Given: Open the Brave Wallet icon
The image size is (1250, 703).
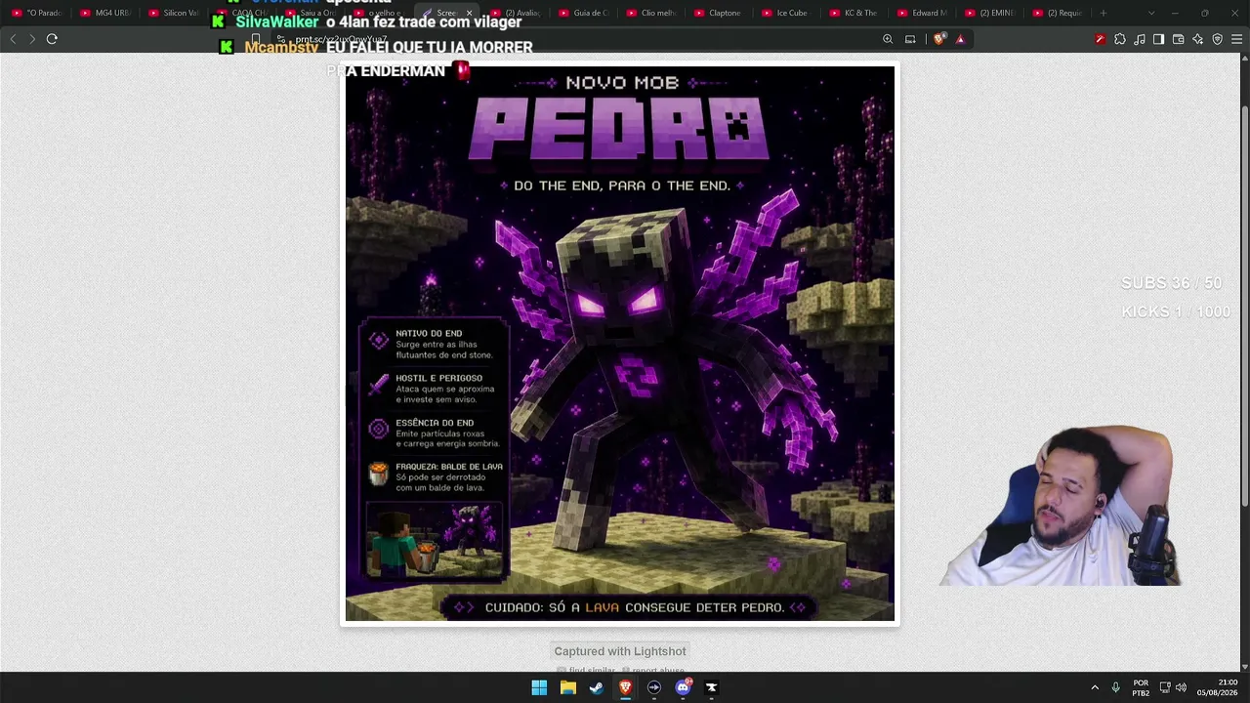Looking at the screenshot, I should 1179,39.
